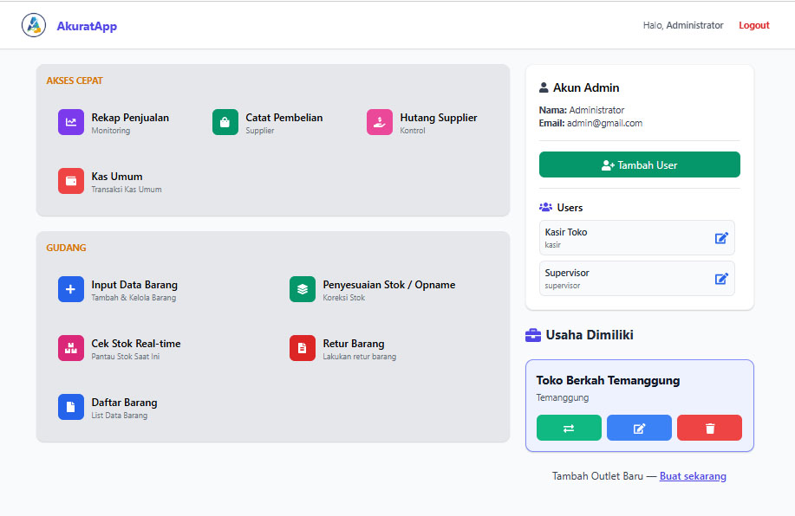
Task: Delete Toko Berkah Temanggung with trash button
Action: [x=709, y=429]
